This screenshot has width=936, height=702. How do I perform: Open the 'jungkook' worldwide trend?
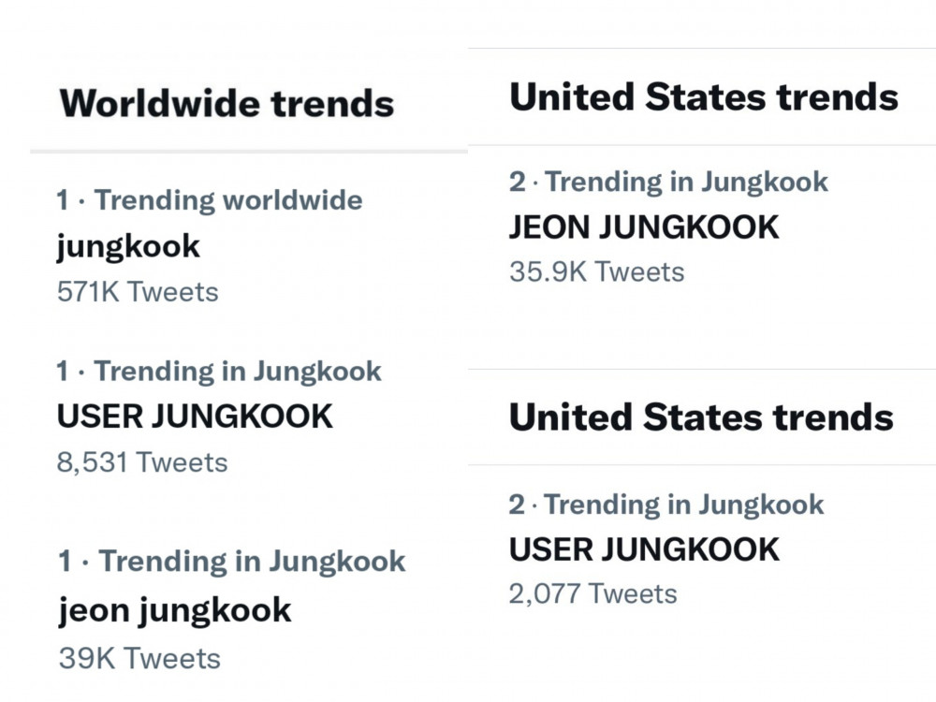(x=128, y=246)
